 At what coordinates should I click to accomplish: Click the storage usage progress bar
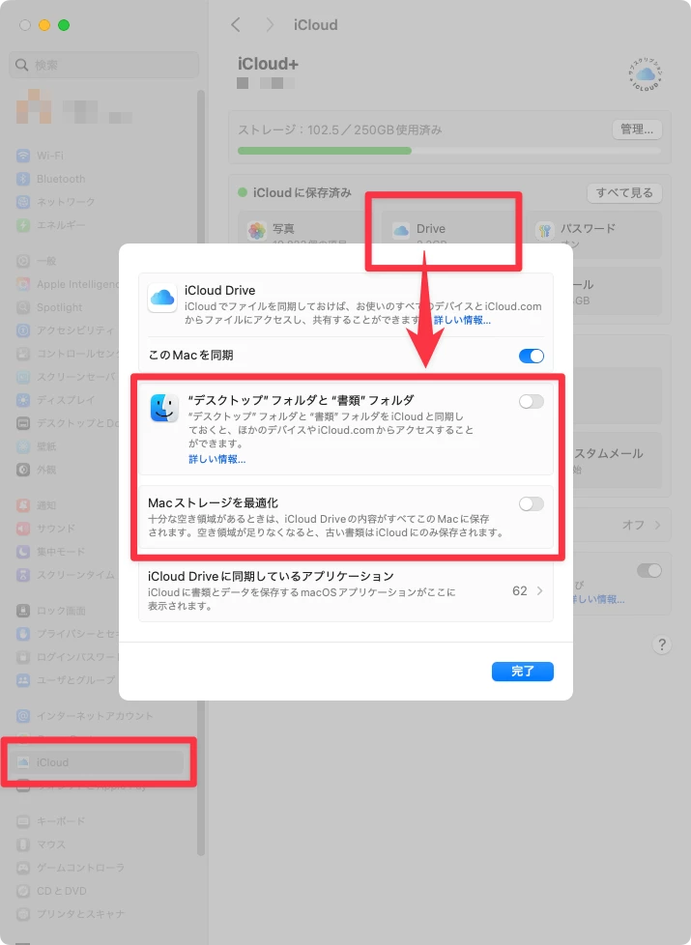click(449, 151)
